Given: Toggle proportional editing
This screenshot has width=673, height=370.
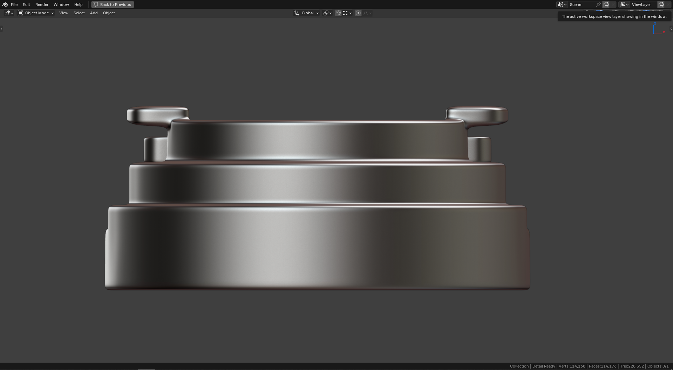Looking at the screenshot, I should click(x=358, y=13).
